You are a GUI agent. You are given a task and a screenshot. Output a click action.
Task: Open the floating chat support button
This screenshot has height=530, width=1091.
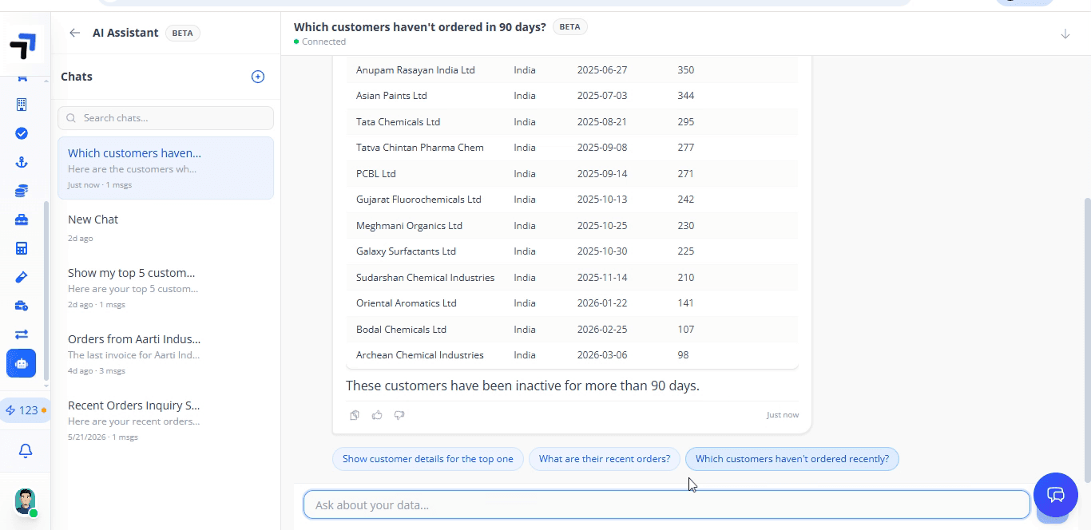(1056, 495)
